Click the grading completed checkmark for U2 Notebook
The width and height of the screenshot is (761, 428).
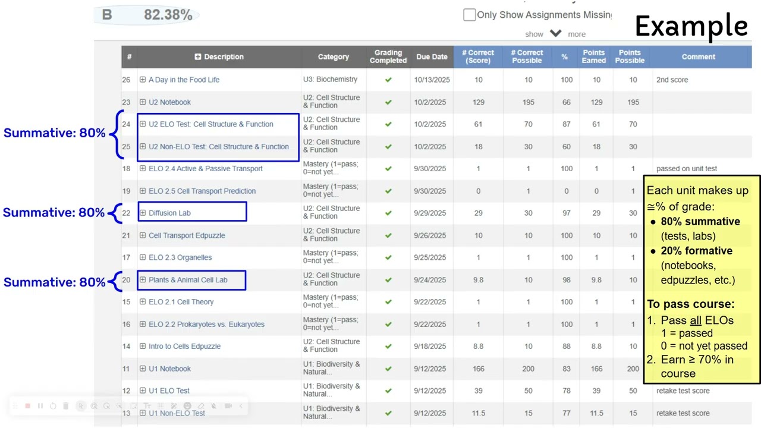(x=388, y=102)
